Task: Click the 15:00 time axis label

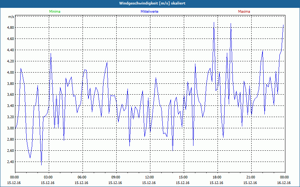Action: (184, 177)
